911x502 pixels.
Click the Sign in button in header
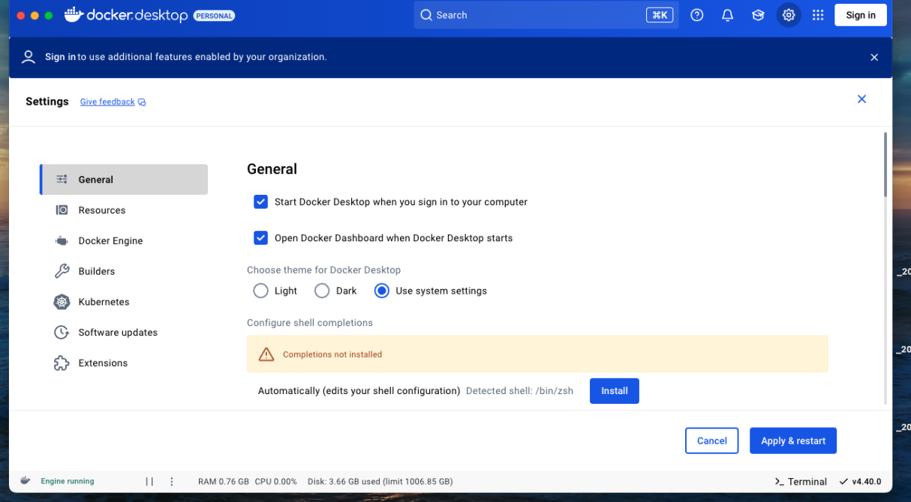(861, 15)
